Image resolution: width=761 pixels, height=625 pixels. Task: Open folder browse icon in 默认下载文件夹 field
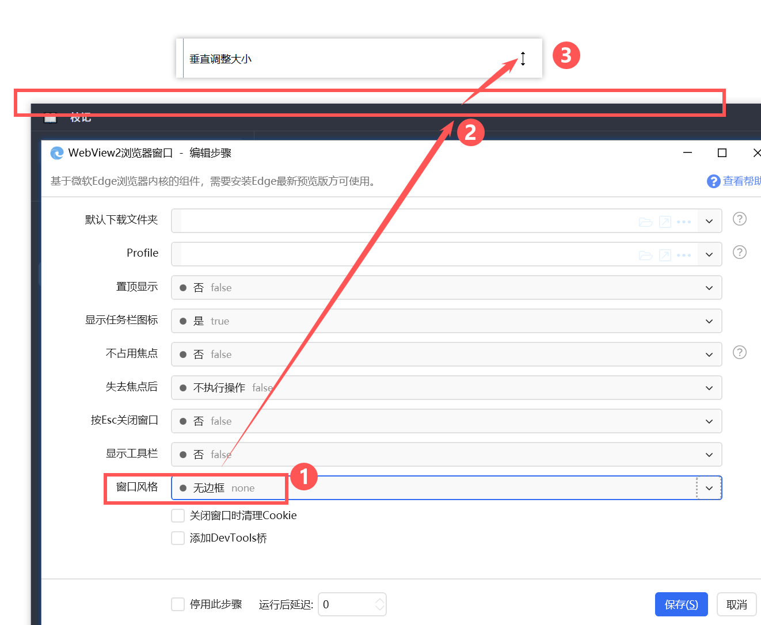(645, 222)
